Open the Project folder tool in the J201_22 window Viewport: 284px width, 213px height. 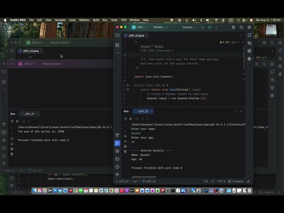point(117,35)
